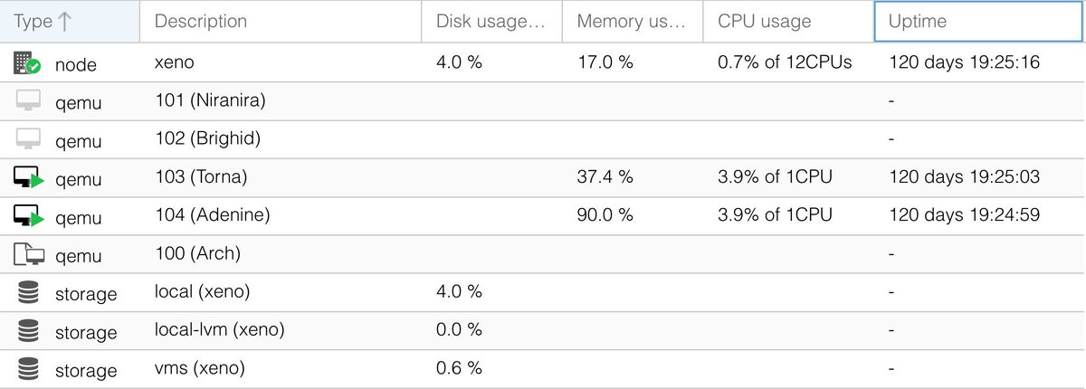Click the running VM icon for Adenine
Viewport: 1086px width, 389px height.
28,216
